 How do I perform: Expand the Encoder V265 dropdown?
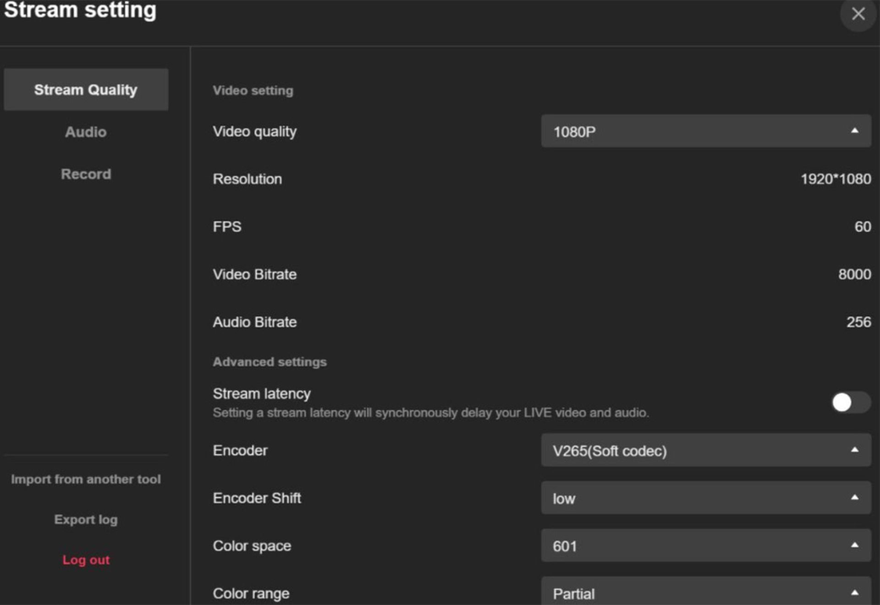[x=705, y=451]
